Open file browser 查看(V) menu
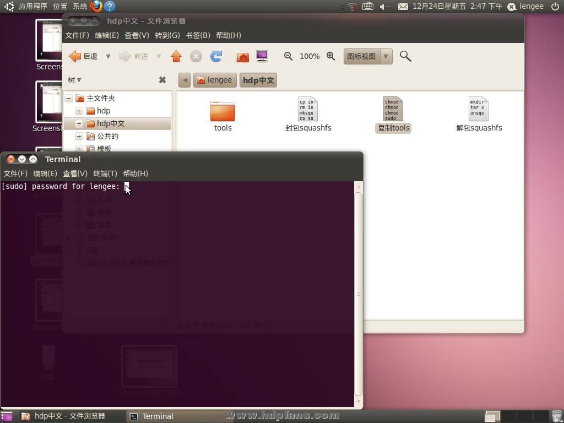The height and width of the screenshot is (423, 564). 137,35
